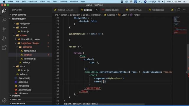Collapse the container folder
This screenshot has height=106, width=189.
click(x=17, y=47)
